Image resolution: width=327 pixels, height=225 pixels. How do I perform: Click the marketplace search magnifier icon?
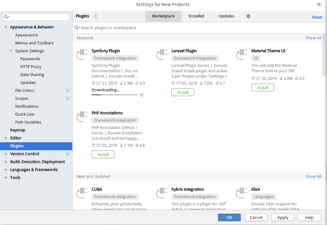point(77,28)
